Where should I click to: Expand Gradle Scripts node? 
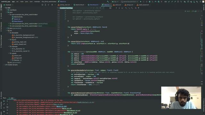[4, 65]
